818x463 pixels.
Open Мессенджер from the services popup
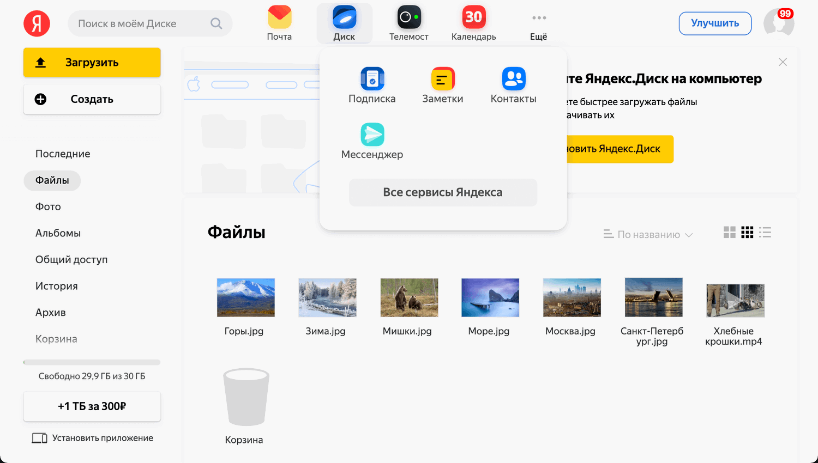coord(372,142)
